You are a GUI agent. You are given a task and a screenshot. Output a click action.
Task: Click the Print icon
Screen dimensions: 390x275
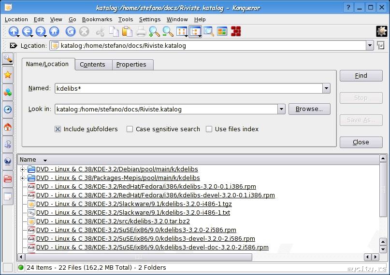[x=141, y=31]
